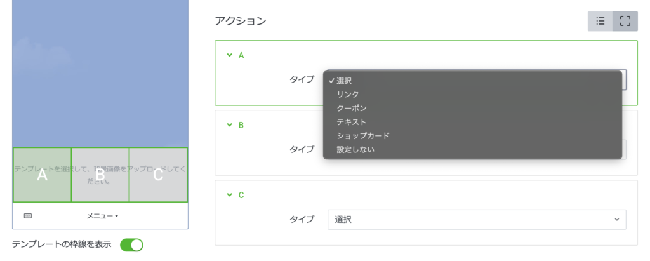Toggle テンプレートの枠線を表示 switch off
This screenshot has height=261, width=650.
click(x=131, y=244)
